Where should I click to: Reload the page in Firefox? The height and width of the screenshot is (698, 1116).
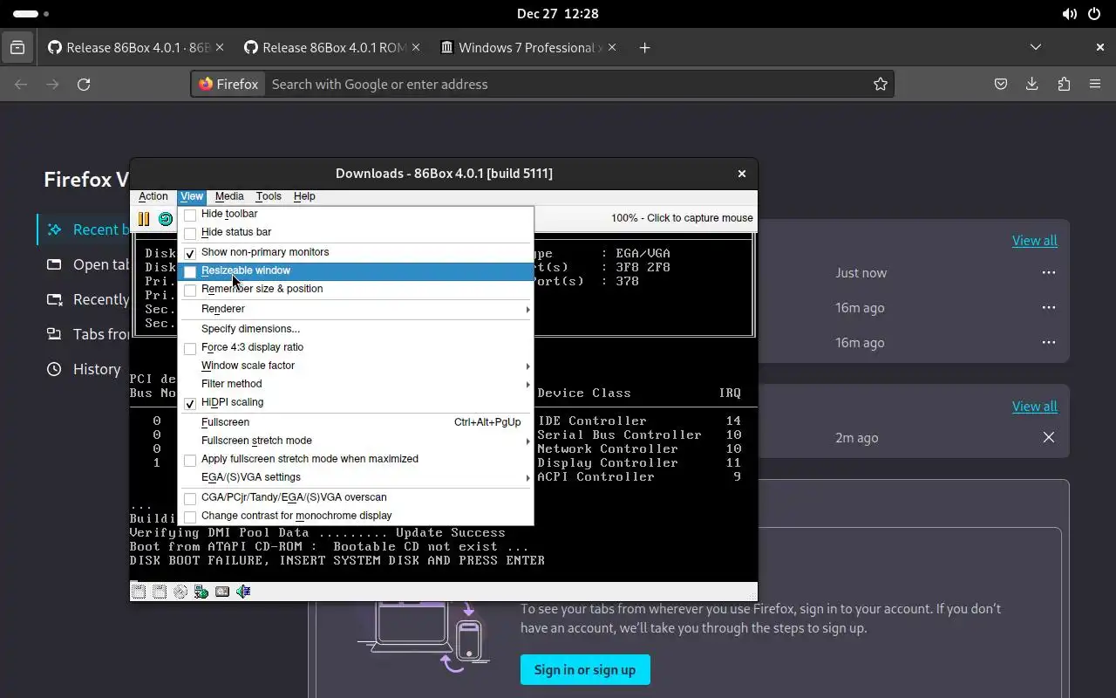pos(84,85)
